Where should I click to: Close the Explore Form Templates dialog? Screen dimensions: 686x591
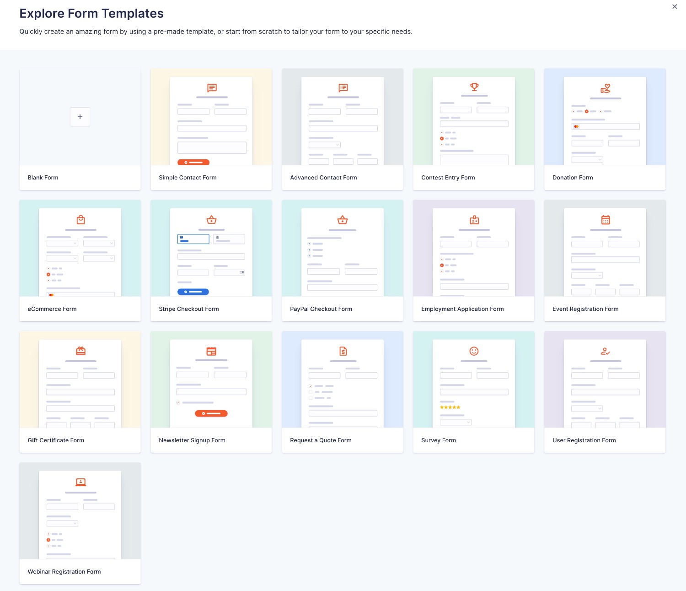click(675, 6)
